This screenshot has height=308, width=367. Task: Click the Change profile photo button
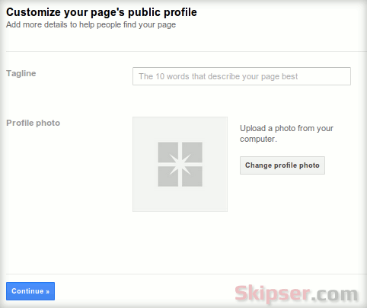point(282,165)
